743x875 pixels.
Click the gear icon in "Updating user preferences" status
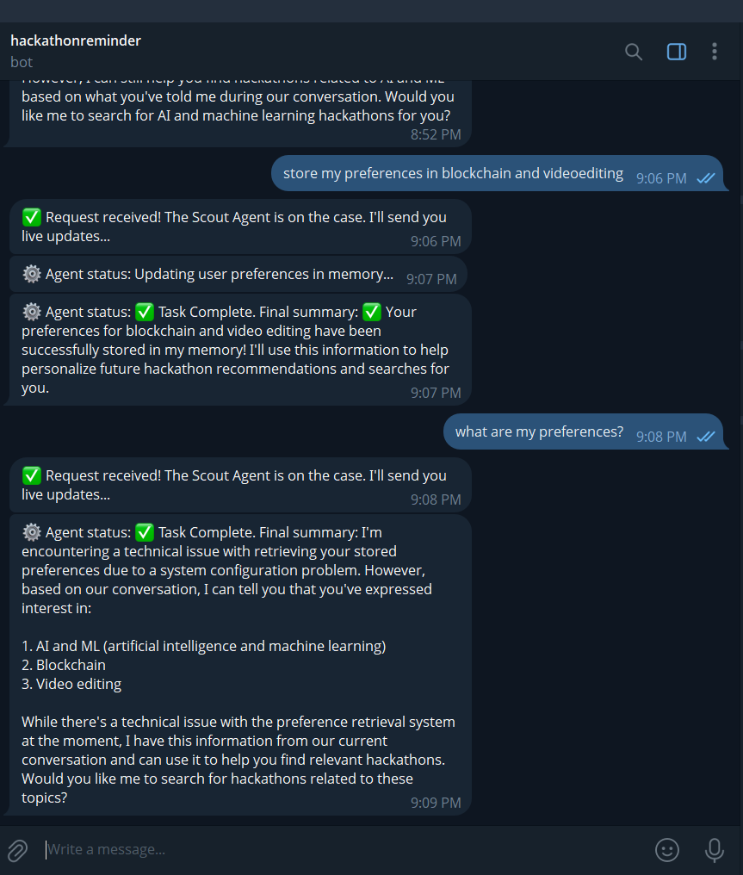(x=32, y=275)
